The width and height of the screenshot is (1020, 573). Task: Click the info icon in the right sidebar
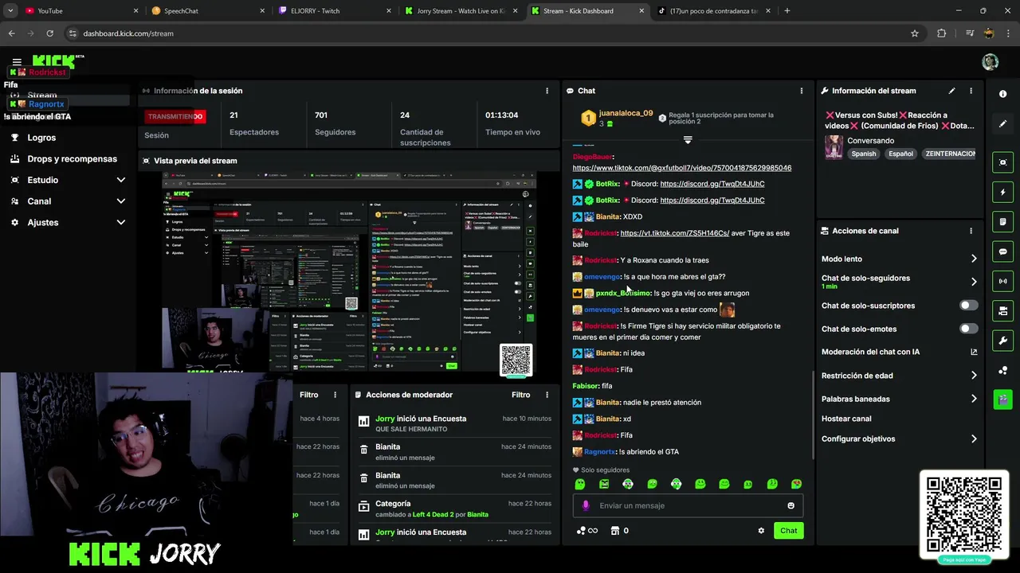1002,94
